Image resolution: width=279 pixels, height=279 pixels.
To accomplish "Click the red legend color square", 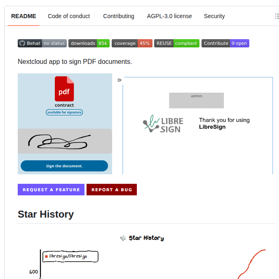I will [47, 256].
